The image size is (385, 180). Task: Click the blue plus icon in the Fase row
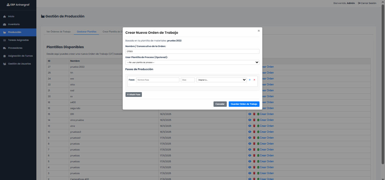click(250, 80)
